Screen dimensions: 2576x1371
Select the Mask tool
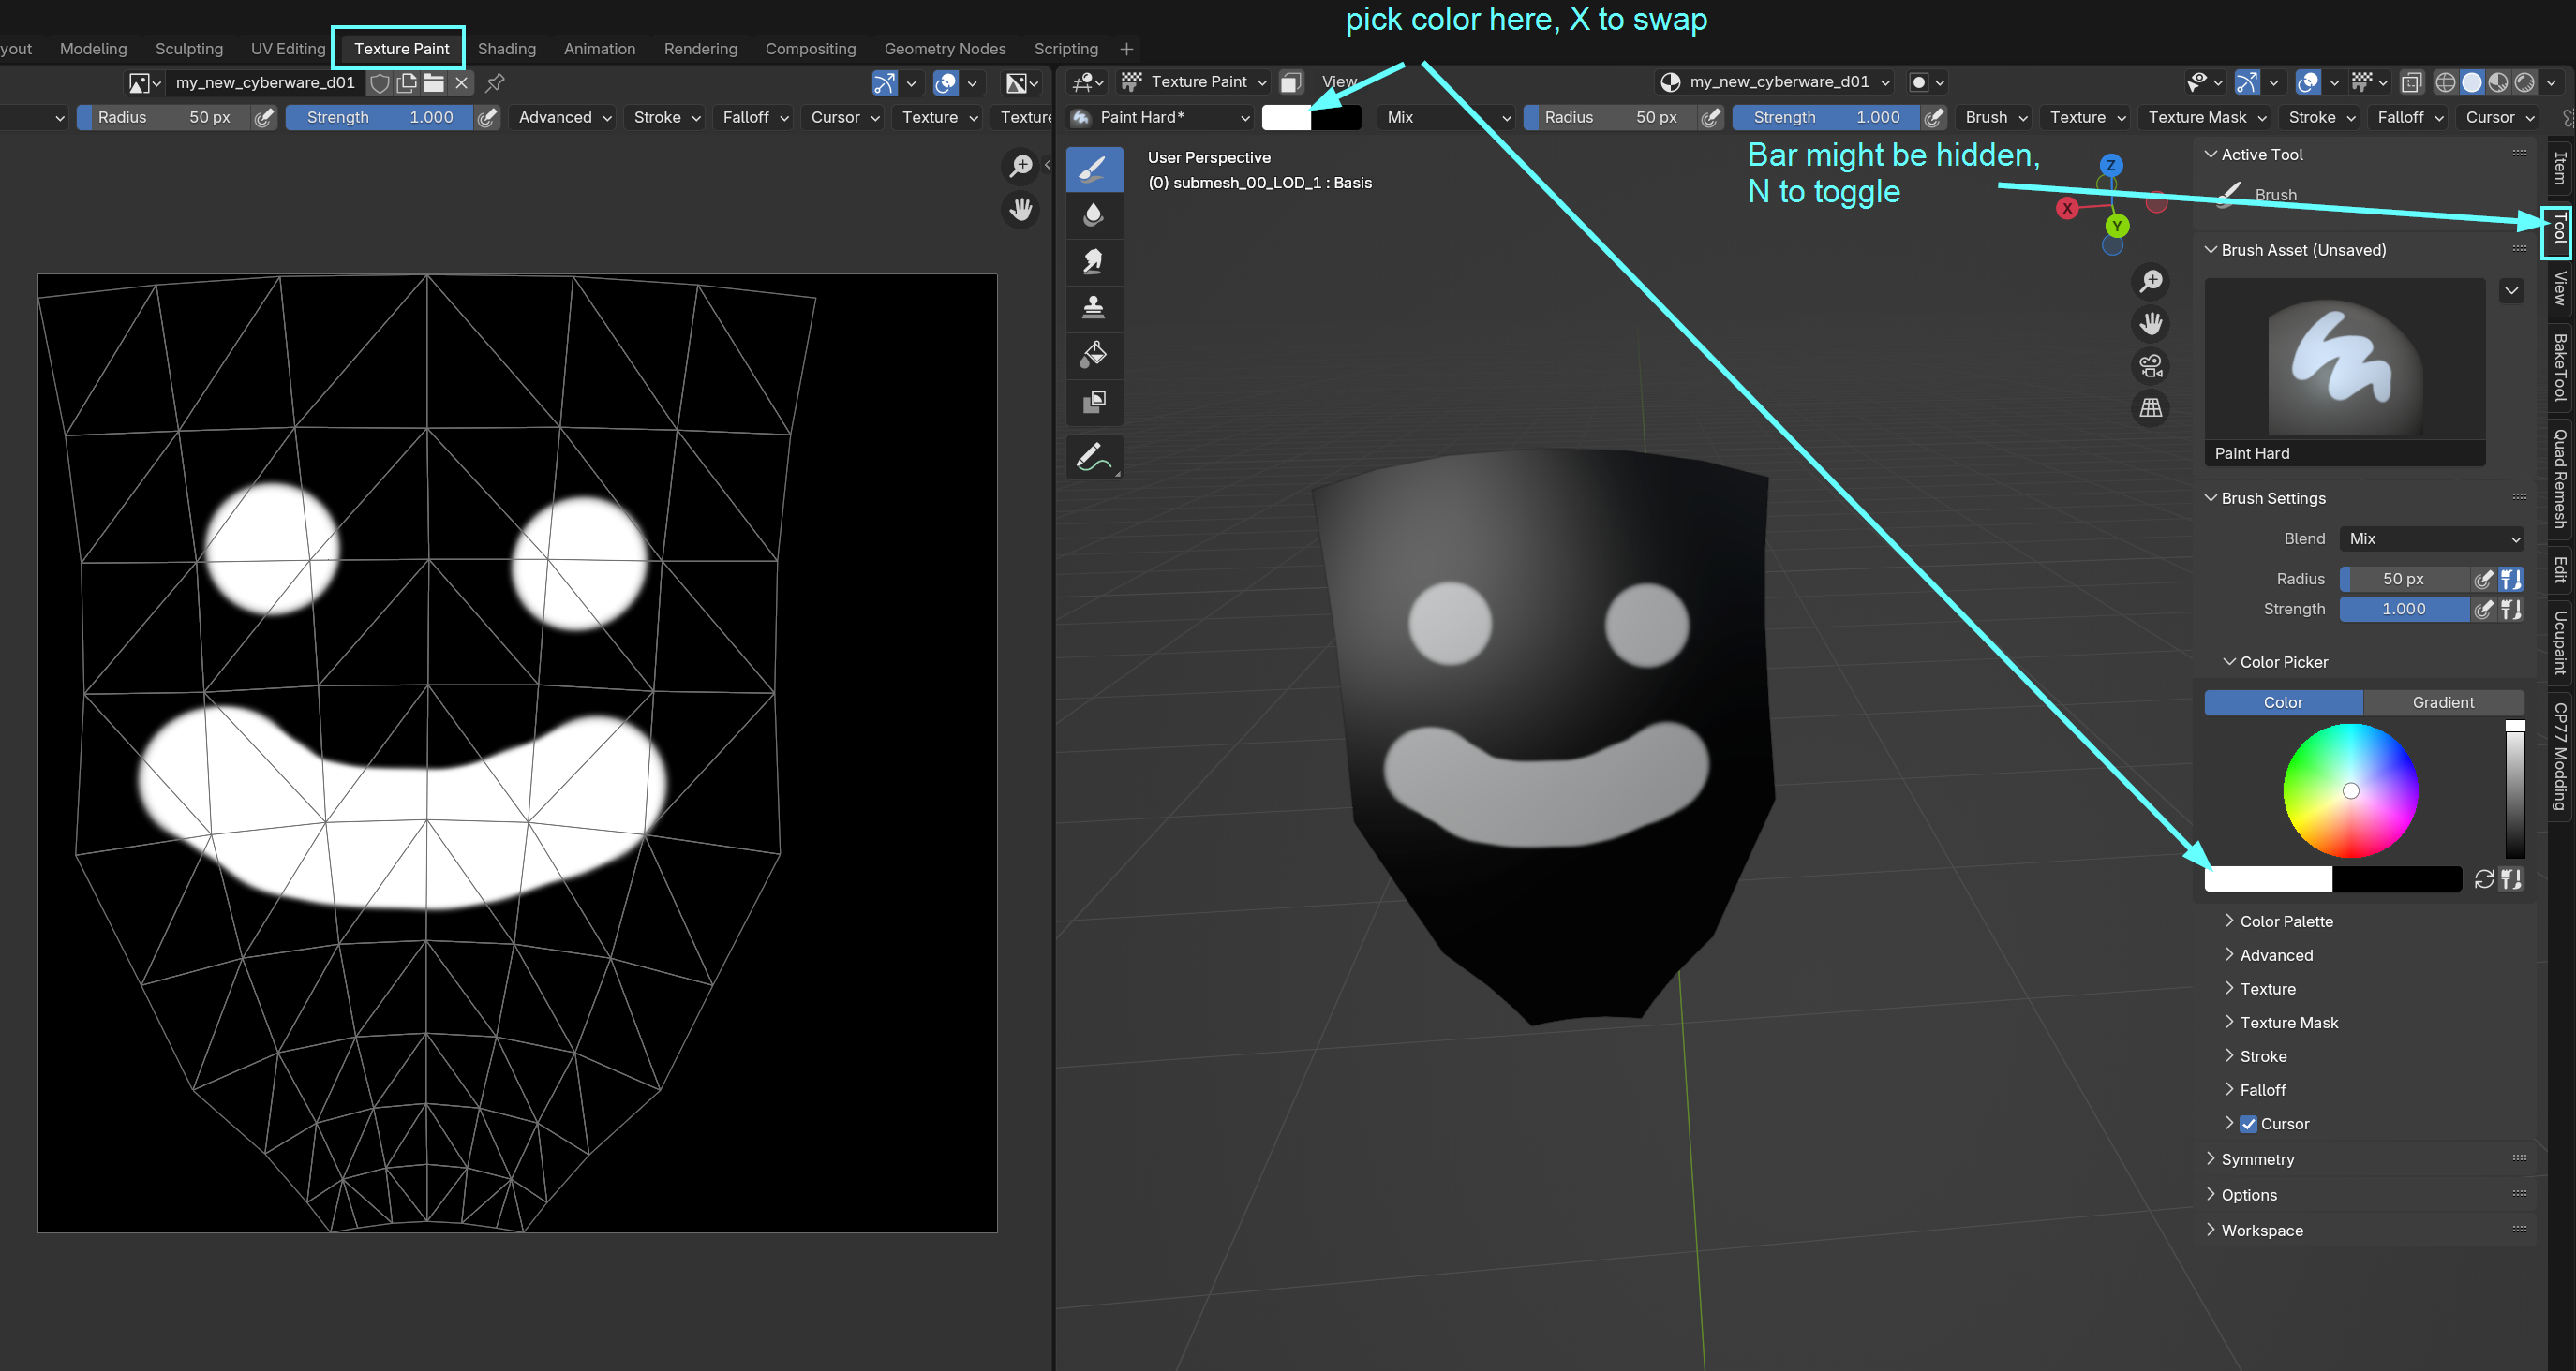point(1093,402)
